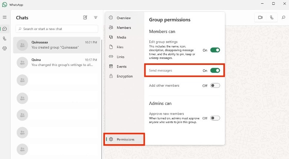Open the chat filter icon
This screenshot has height=159, width=289.
96,17
